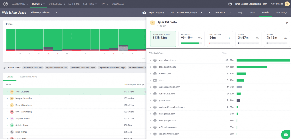Click Total Computer Time sort arrow
The width and height of the screenshot is (291, 139).
[x=143, y=84]
